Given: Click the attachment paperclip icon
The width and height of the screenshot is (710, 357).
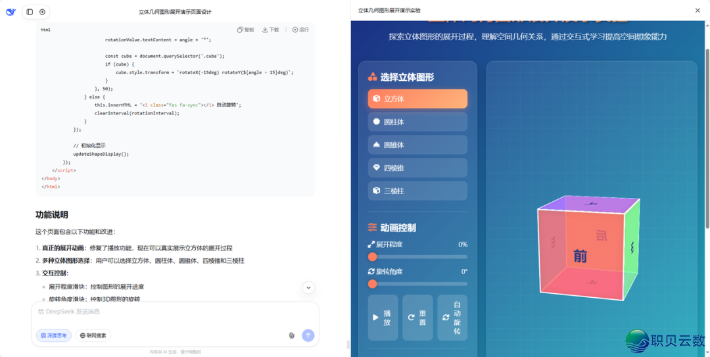Looking at the screenshot, I should click(x=292, y=336).
